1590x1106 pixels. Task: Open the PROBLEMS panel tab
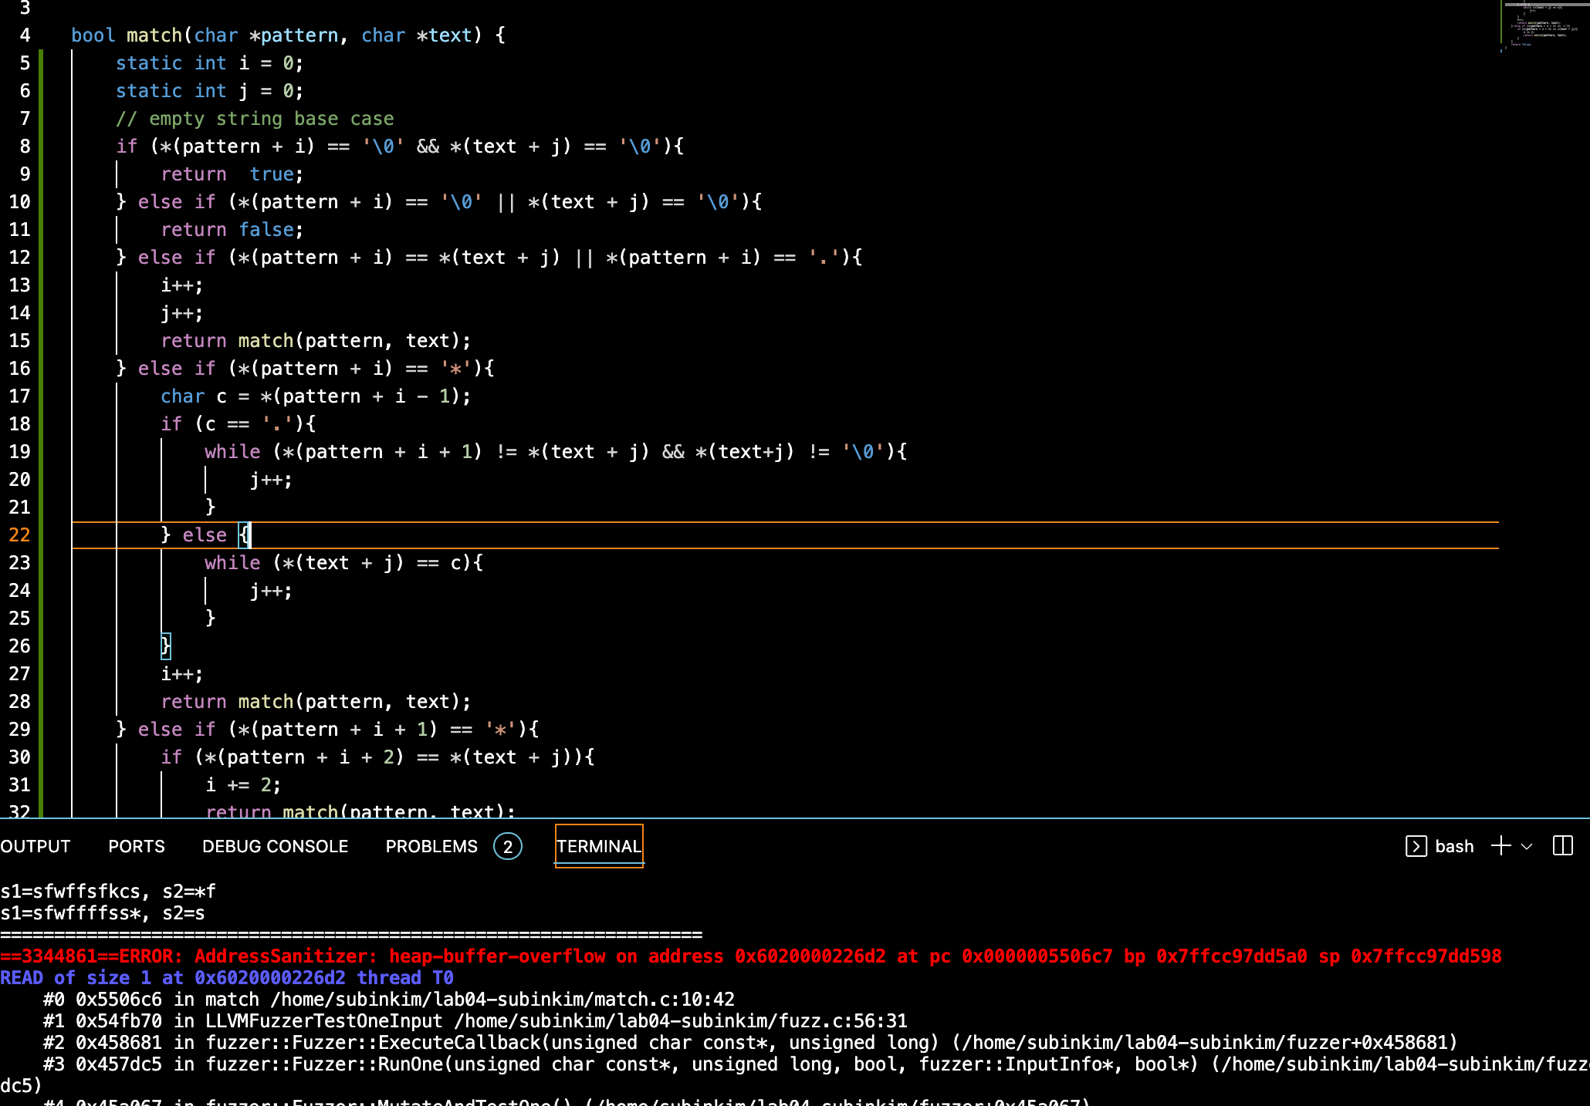431,846
